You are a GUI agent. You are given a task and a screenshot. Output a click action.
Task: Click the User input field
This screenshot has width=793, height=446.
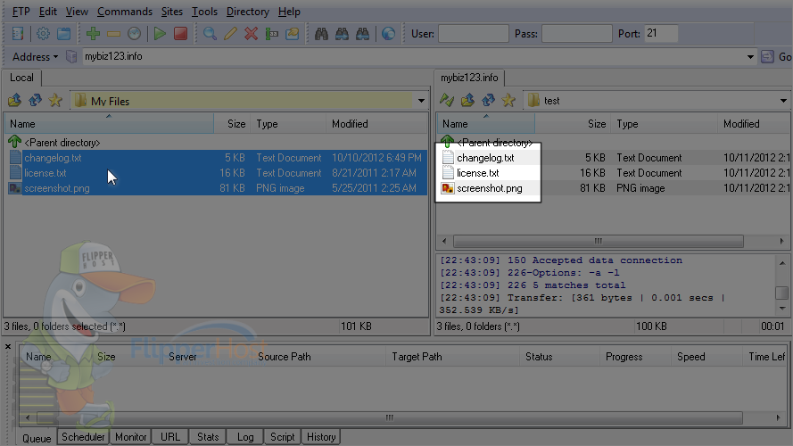[474, 34]
